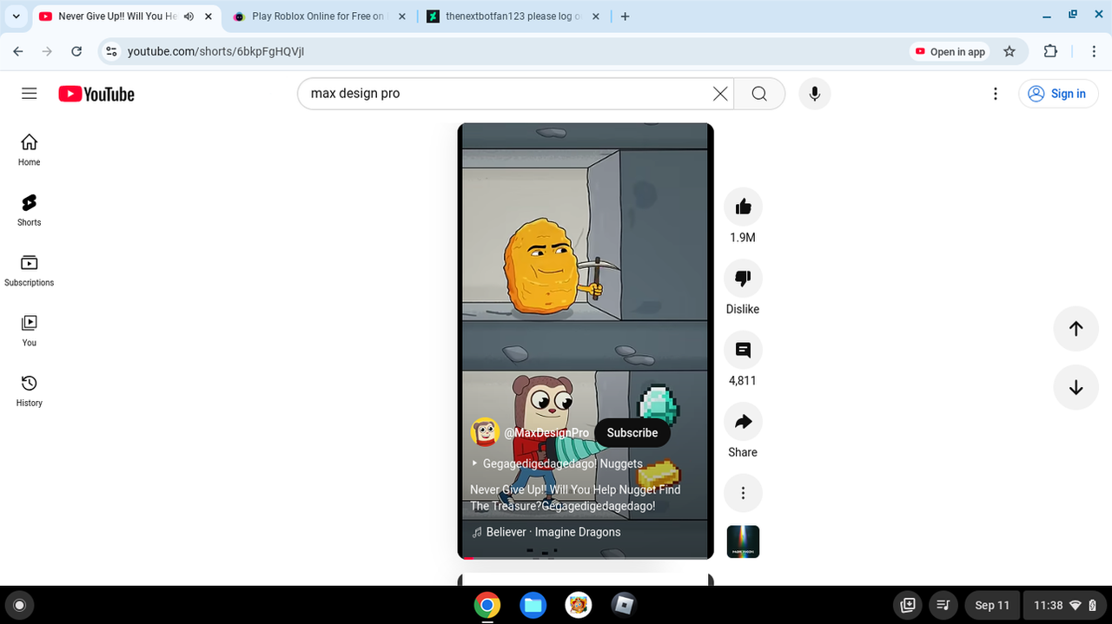Viewport: 1112px width, 624px height.
Task: Open Shorts in the left sidebar
Action: 30,210
